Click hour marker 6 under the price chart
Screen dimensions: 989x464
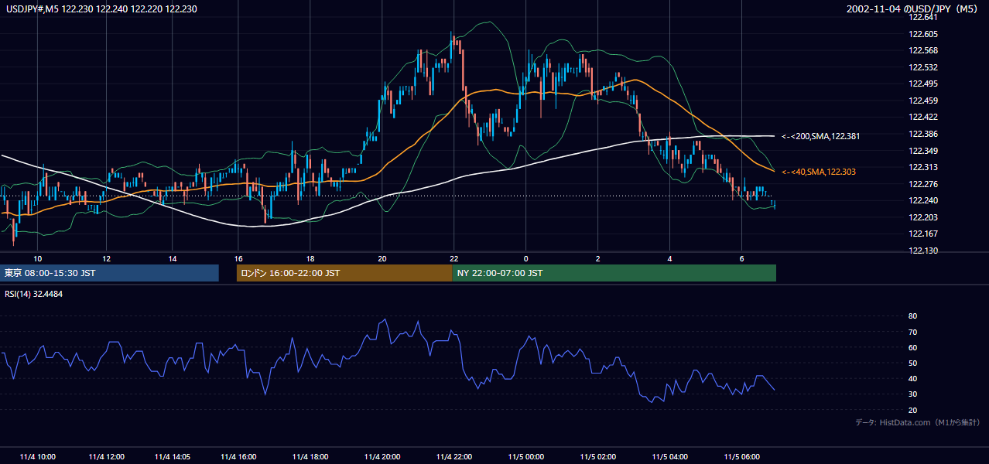click(741, 258)
